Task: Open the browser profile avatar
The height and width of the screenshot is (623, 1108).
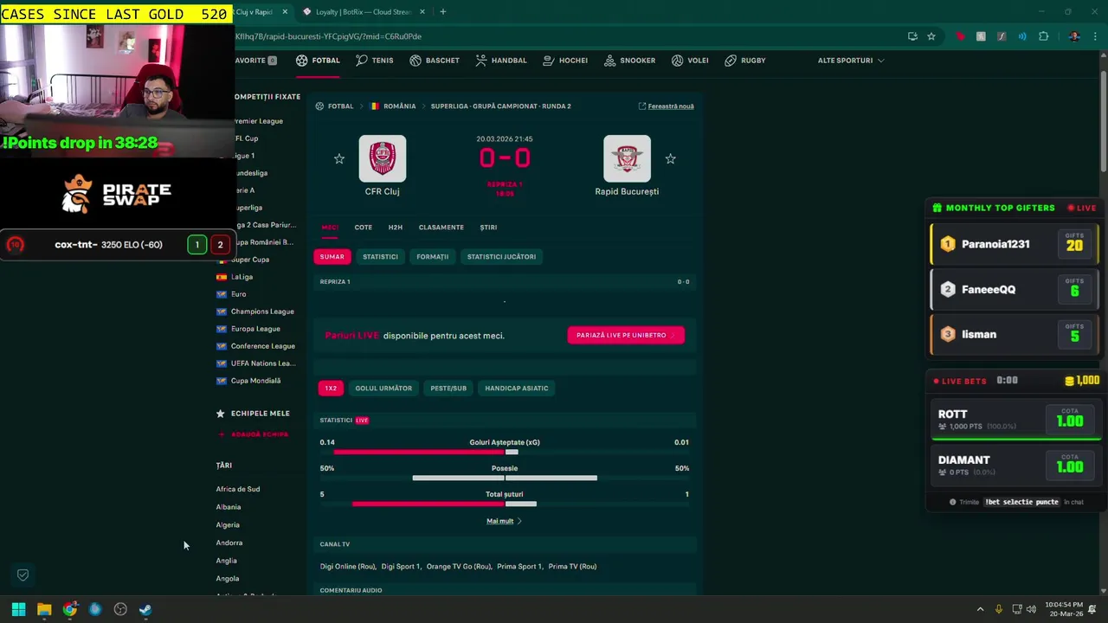Action: pos(1074,36)
